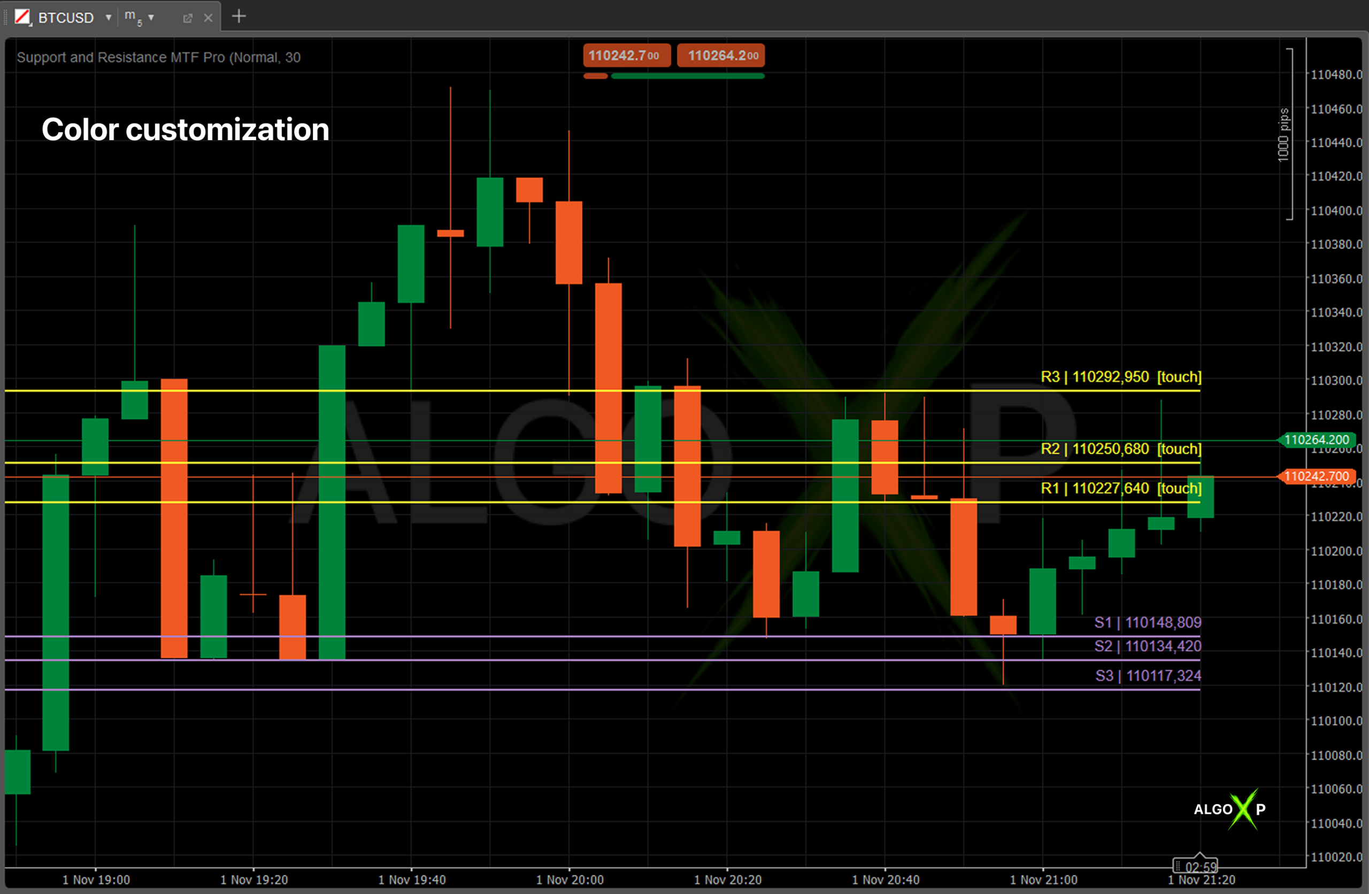Click the 1 Nov 20:00 time axis label
The image size is (1369, 894).
[570, 880]
